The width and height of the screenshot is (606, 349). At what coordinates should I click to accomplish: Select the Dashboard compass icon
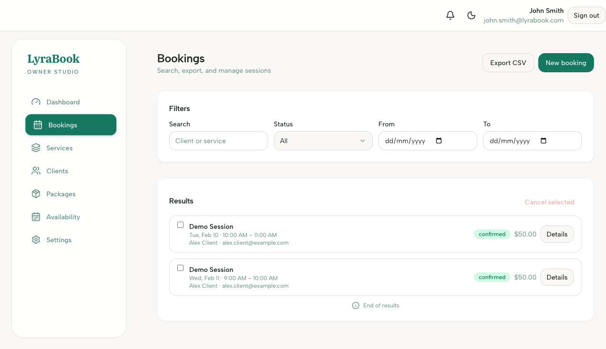(36, 101)
